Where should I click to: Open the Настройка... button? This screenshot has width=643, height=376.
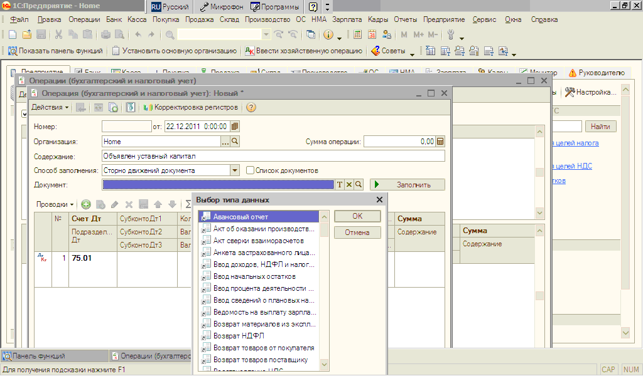590,92
